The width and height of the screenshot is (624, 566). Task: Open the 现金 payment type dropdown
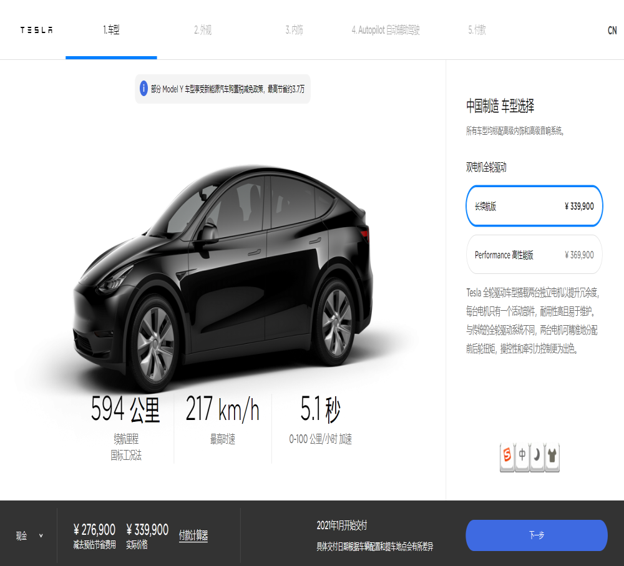click(29, 535)
